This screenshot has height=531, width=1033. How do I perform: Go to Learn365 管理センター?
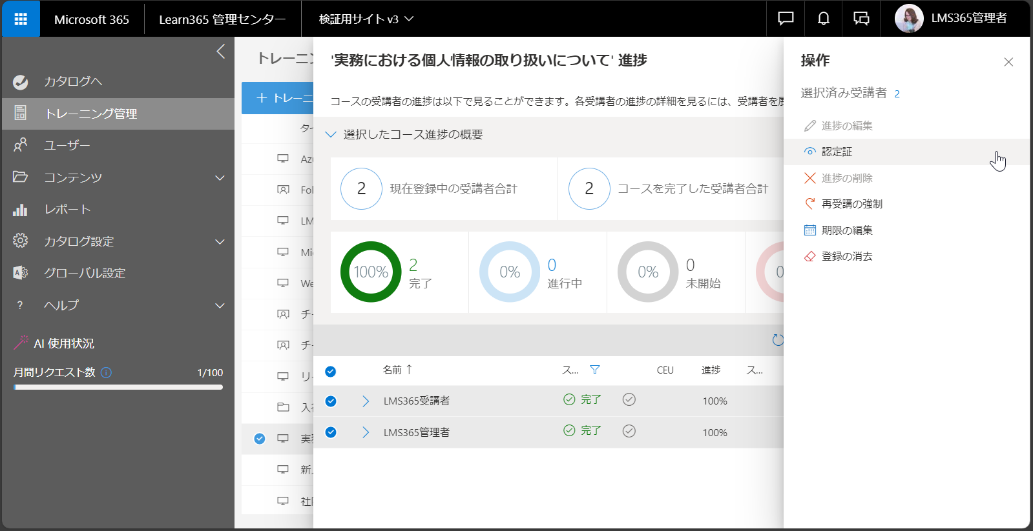[222, 19]
